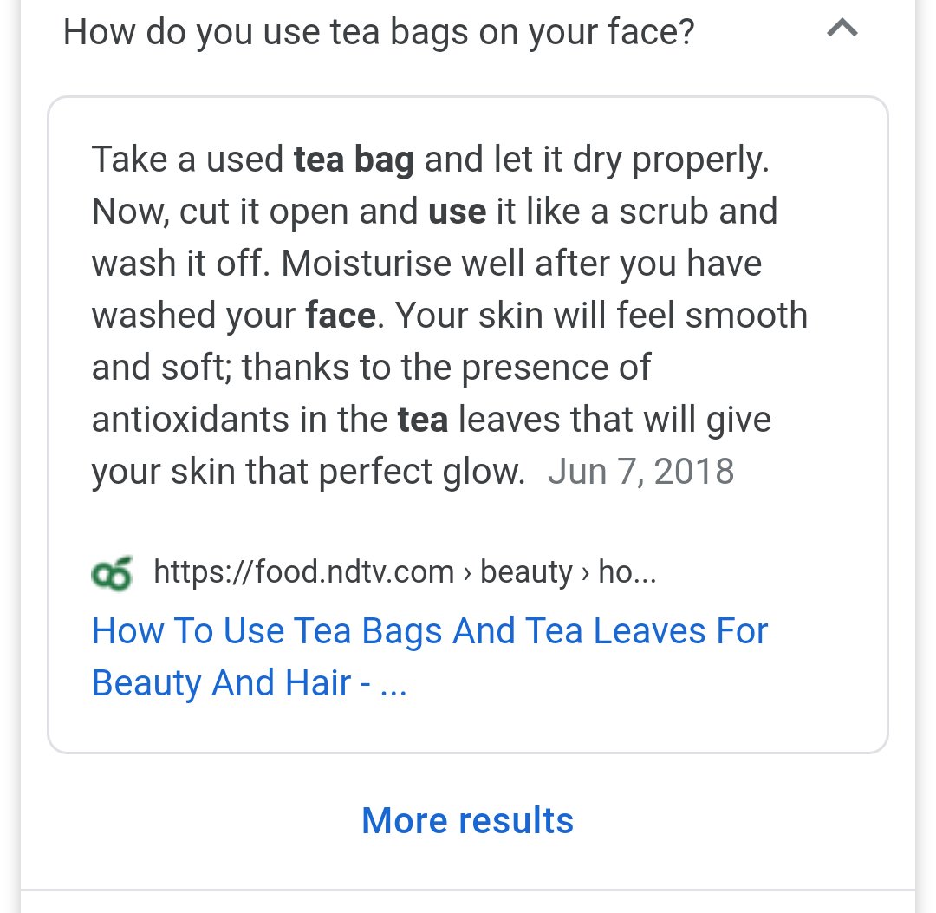Viewport: 936px width, 913px height.
Task: Click the bold word 'face' in snippet
Action: coord(341,315)
